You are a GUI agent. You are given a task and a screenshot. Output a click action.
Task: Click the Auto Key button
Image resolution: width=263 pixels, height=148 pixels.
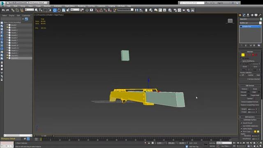[x=212, y=143]
